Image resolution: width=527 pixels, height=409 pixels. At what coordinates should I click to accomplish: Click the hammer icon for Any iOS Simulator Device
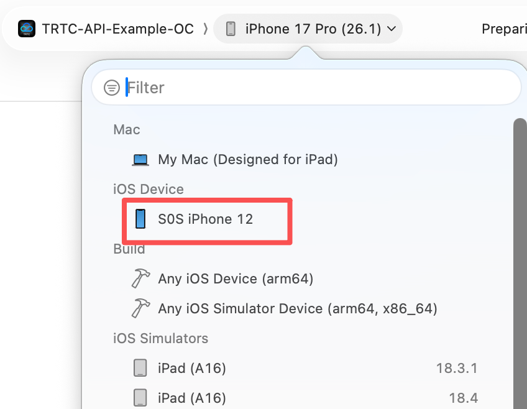click(x=141, y=308)
